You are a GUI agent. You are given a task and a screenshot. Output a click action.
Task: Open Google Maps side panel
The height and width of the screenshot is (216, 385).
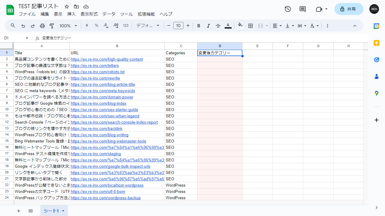(x=376, y=93)
